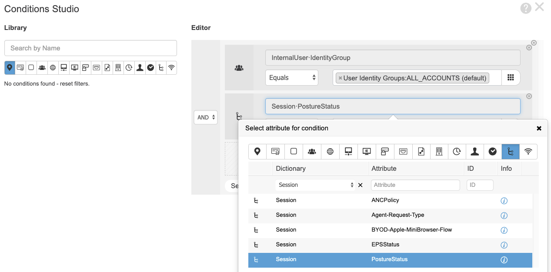Image resolution: width=551 pixels, height=272 pixels.
Task: Select the ANCPolicy attribute row
Action: tap(385, 200)
